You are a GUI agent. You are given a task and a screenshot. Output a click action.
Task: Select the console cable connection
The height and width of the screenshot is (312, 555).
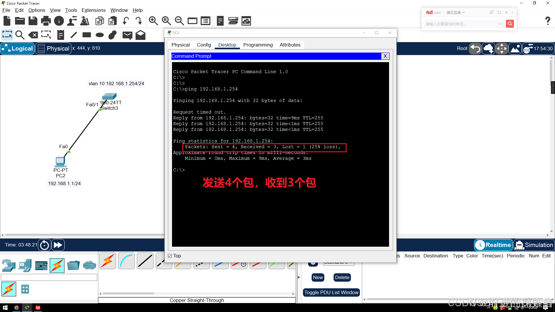point(127,261)
